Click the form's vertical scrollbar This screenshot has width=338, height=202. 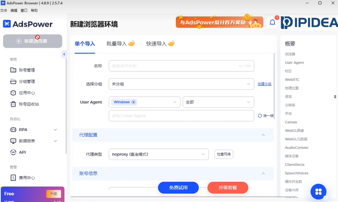point(274,86)
